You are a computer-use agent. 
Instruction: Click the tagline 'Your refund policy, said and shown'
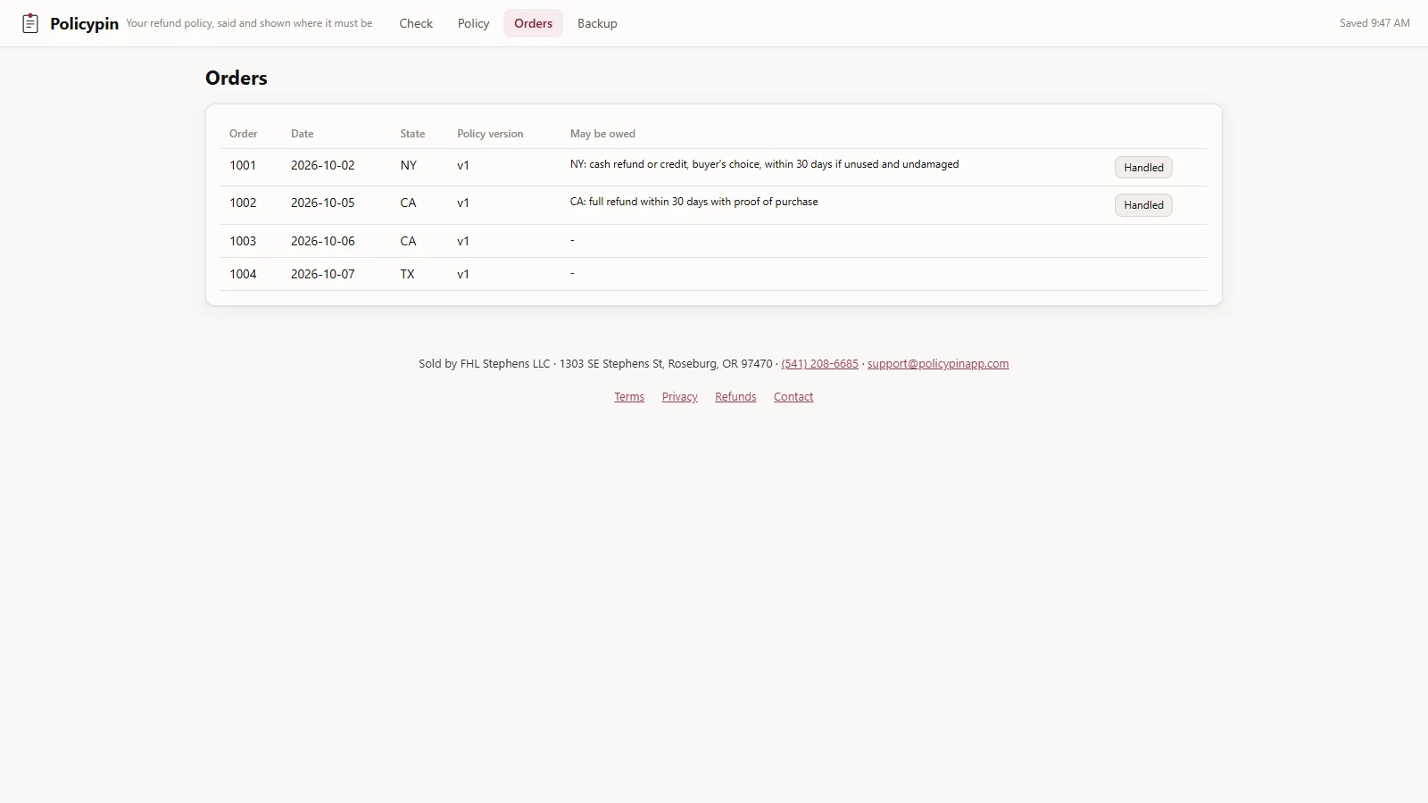249,23
